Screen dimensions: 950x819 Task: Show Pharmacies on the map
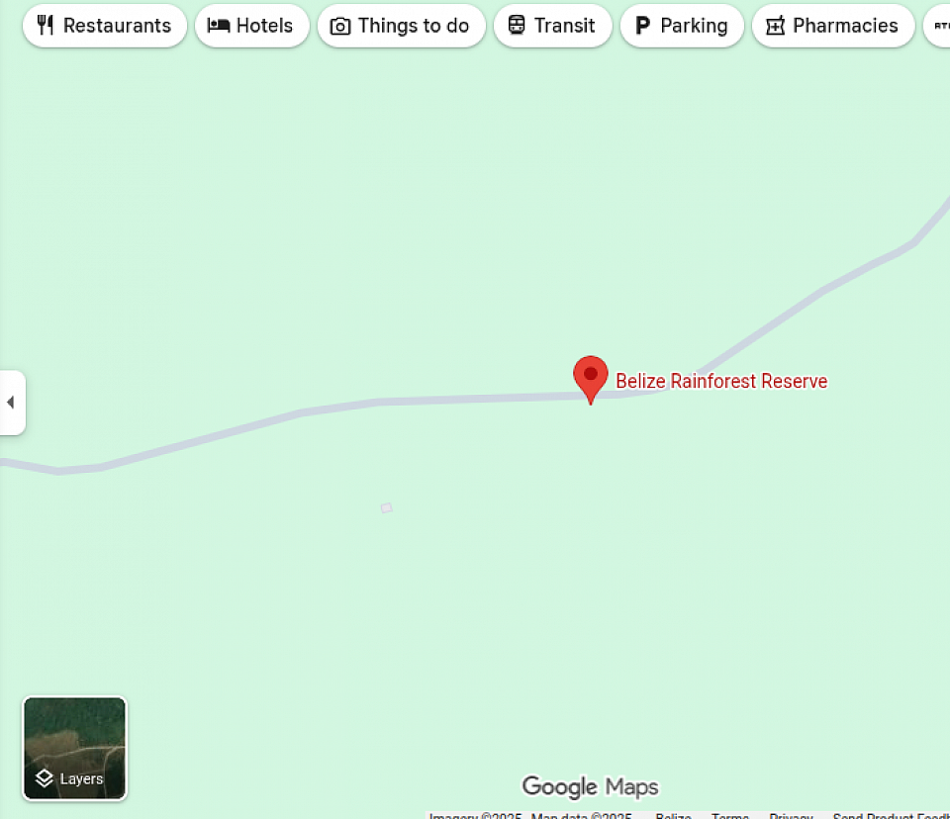tap(833, 26)
